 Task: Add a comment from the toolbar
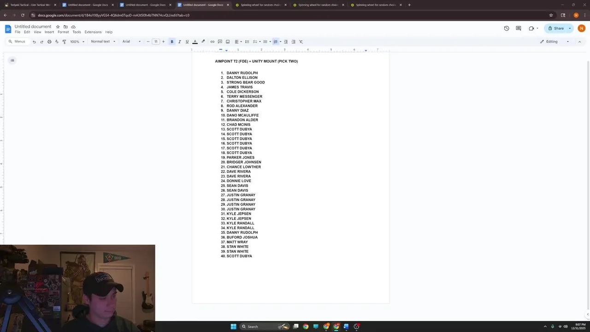pos(220,41)
